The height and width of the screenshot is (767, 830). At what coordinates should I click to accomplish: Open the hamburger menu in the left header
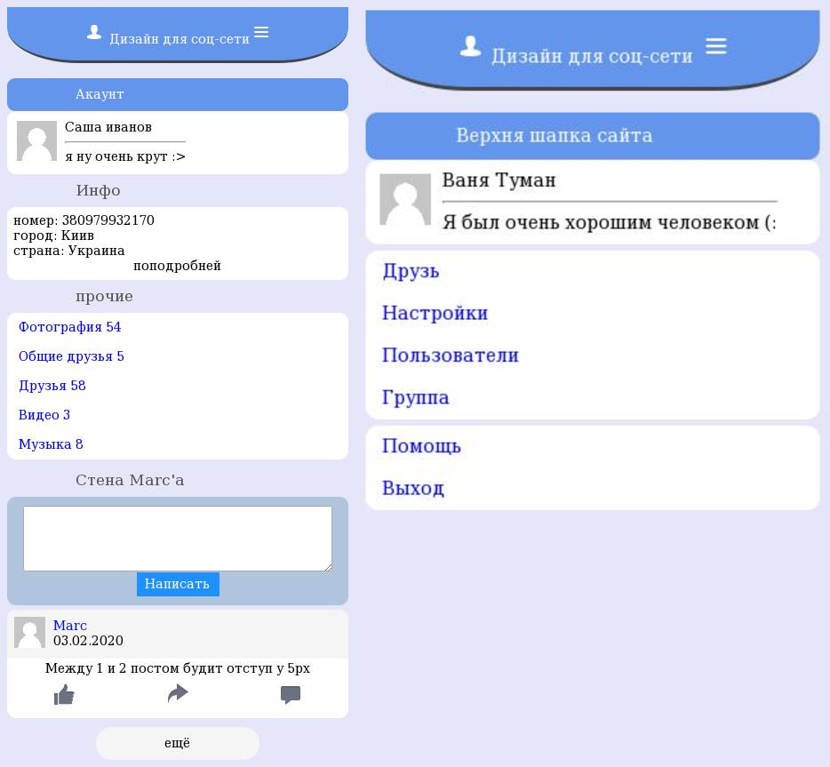pyautogui.click(x=261, y=32)
